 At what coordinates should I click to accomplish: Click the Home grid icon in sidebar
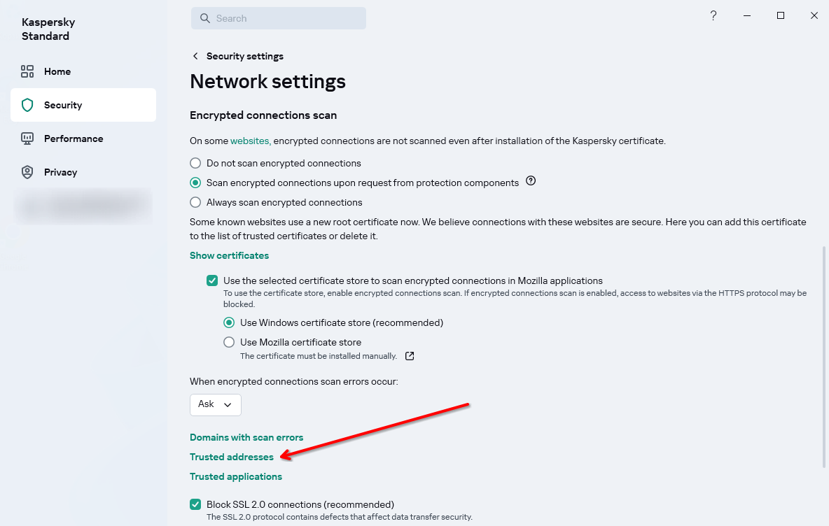point(27,71)
